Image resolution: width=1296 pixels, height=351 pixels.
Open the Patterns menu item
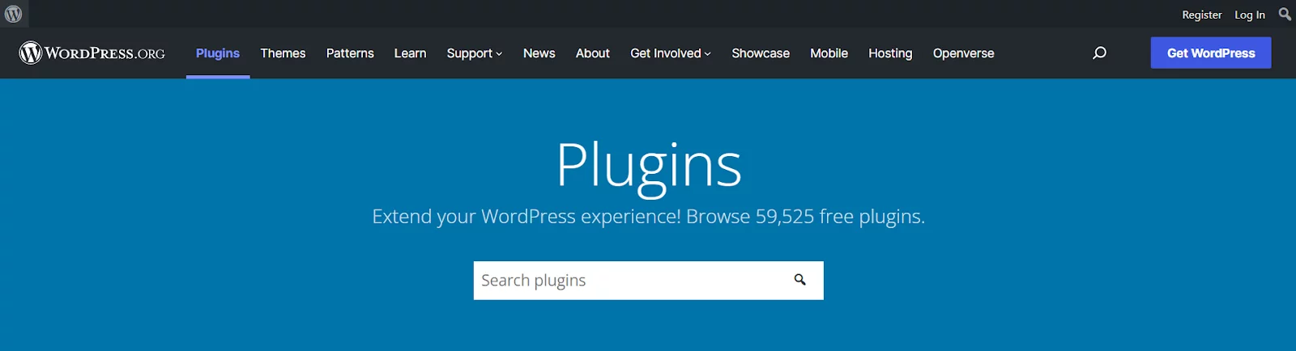click(x=350, y=53)
